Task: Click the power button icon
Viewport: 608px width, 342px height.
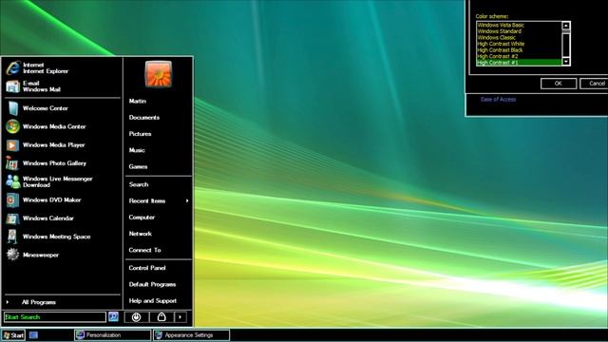Action: (136, 317)
